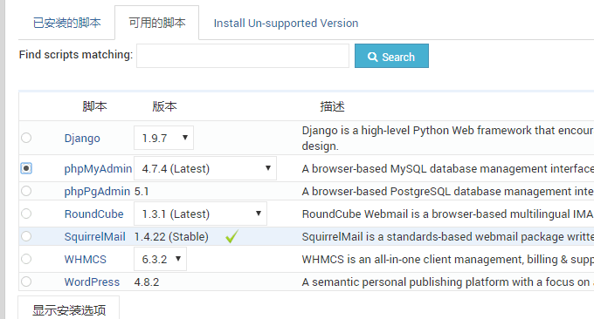
Task: Select the WHMCS radio button
Action: tap(26, 259)
